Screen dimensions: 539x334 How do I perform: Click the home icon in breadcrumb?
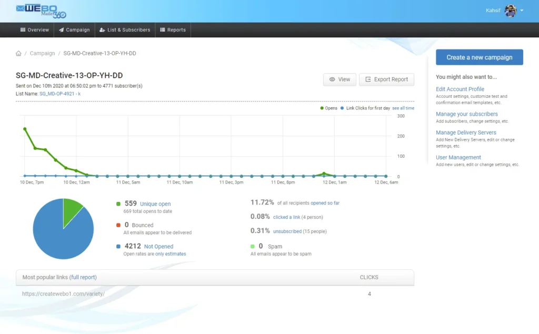click(x=19, y=54)
